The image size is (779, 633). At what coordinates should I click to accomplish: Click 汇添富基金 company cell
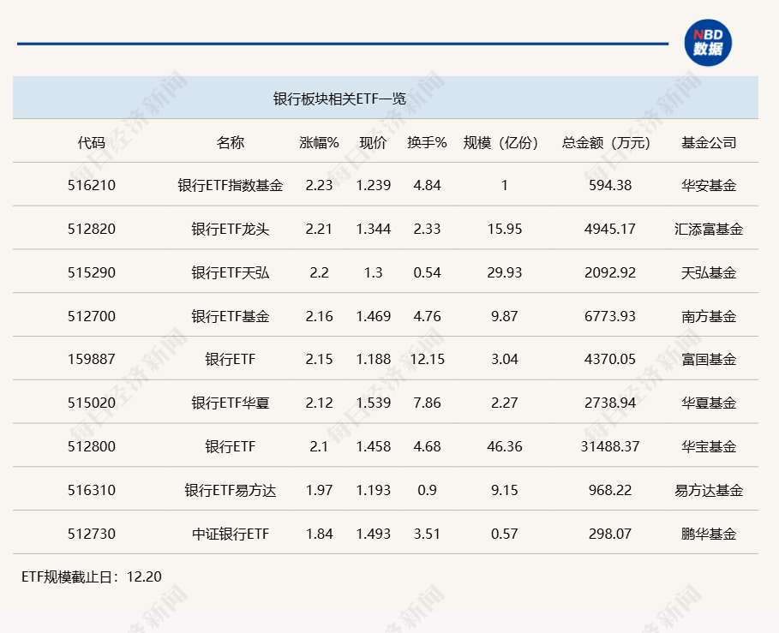(709, 229)
